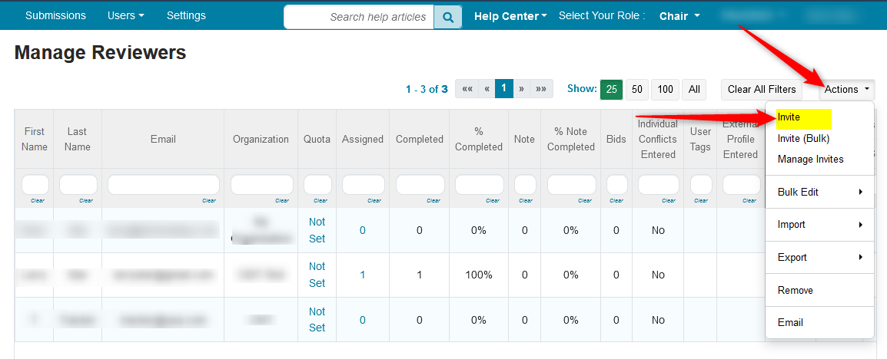The image size is (887, 359).
Task: Open assigned count 0 in third row
Action: [x=363, y=320]
